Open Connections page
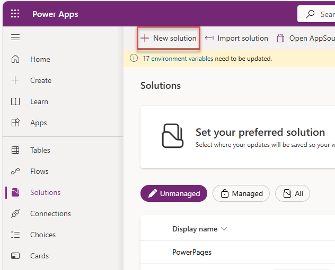 [50, 213]
